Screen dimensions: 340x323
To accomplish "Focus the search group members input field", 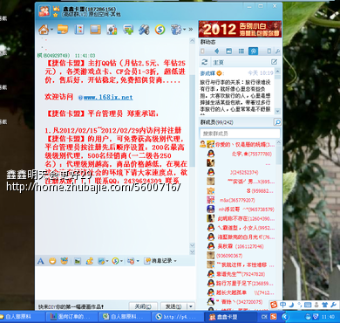I will [240, 134].
